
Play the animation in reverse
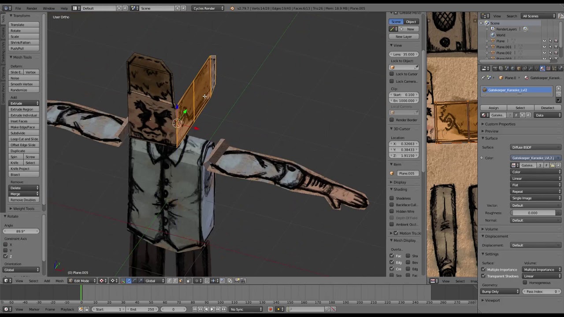pyautogui.click(x=206, y=309)
